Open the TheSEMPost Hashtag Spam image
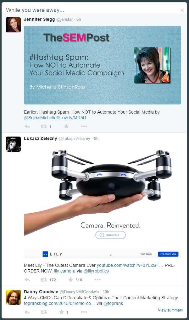Viewport: 189px width, 320px height. 102,65
